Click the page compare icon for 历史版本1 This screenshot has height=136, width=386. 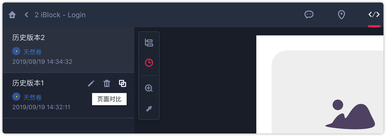(123, 83)
